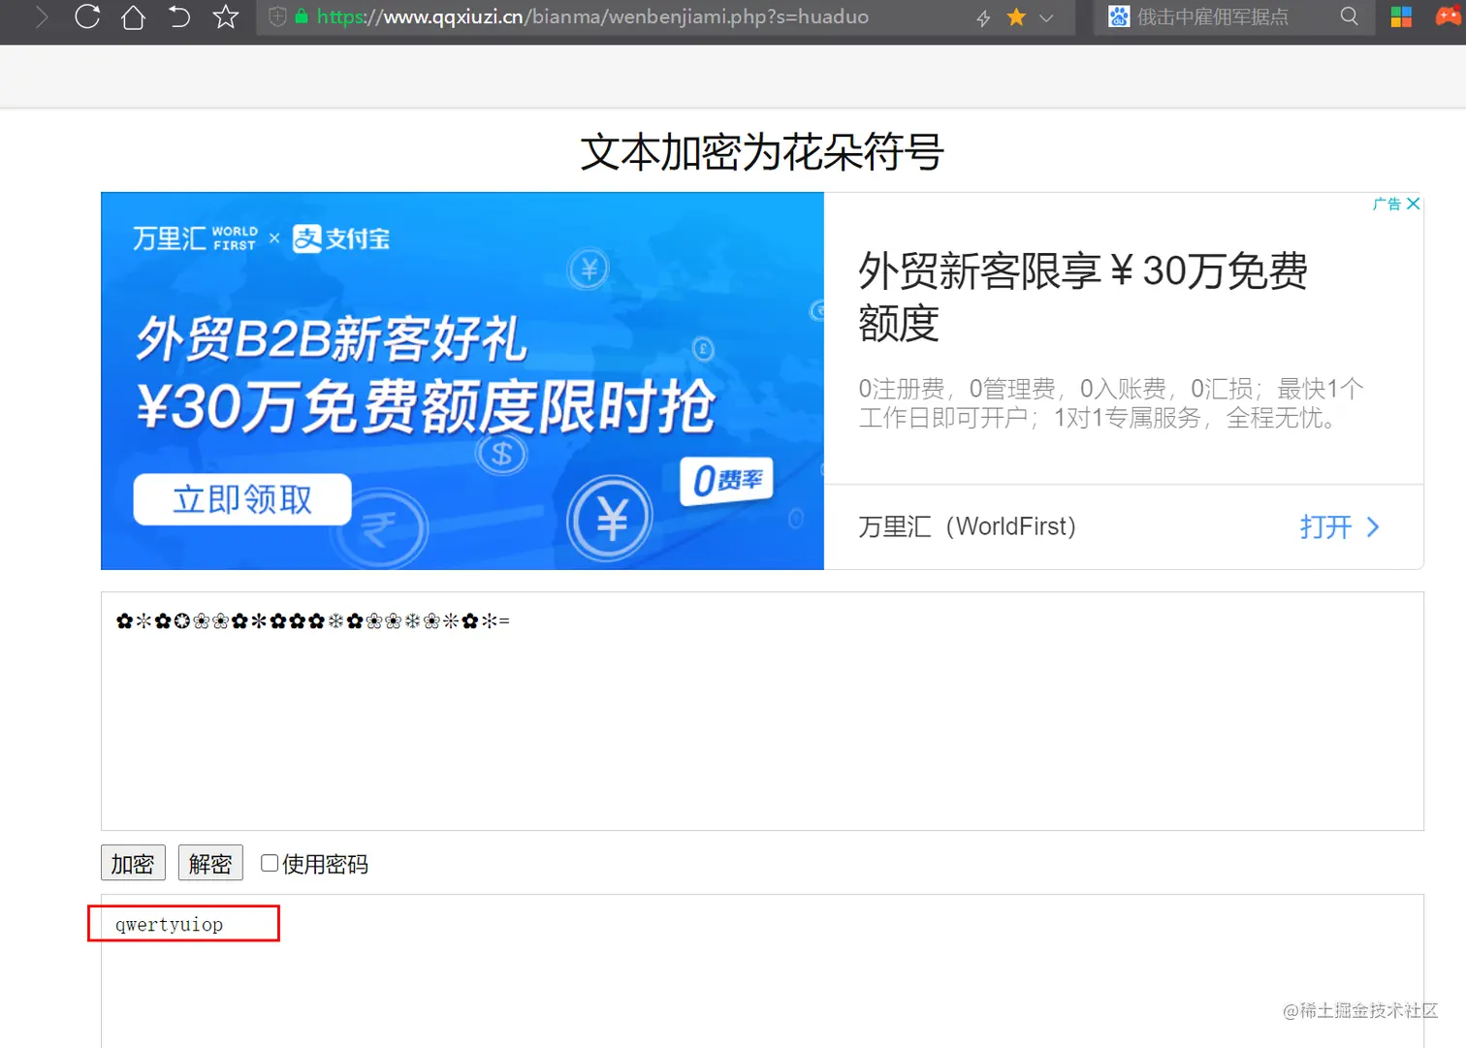Screen dimensions: 1466x1048
Task: Click the blue WorldFirst ad banner image
Action: (x=462, y=381)
